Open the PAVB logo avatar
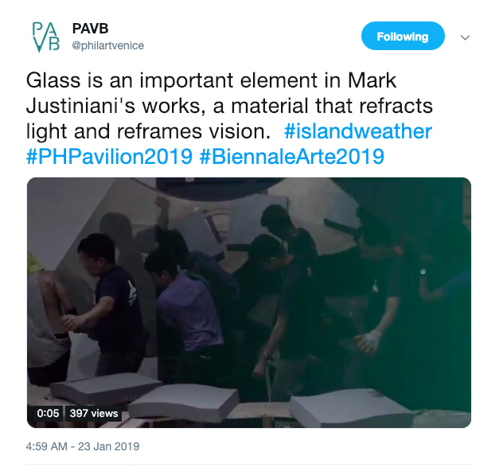 pos(46,37)
